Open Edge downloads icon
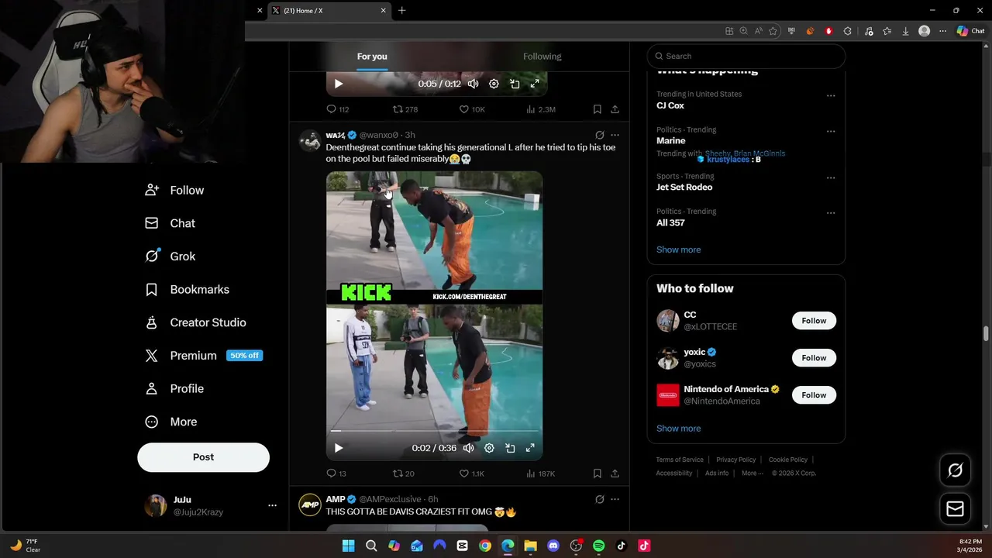This screenshot has height=558, width=992. (x=905, y=31)
